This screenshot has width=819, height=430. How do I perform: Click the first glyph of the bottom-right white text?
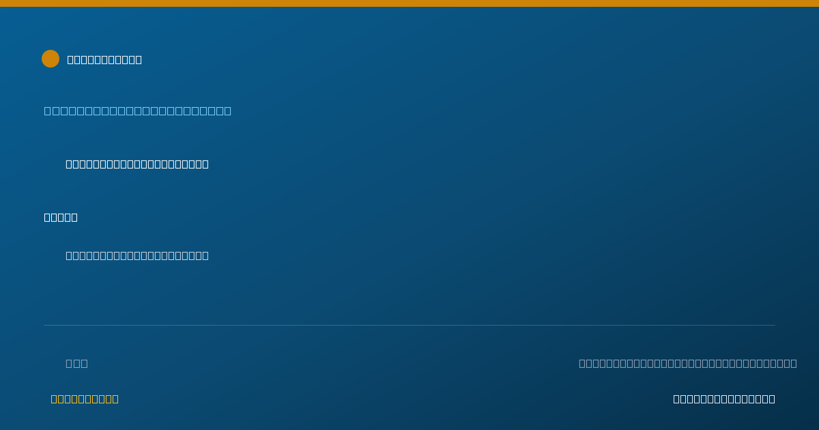(x=676, y=399)
